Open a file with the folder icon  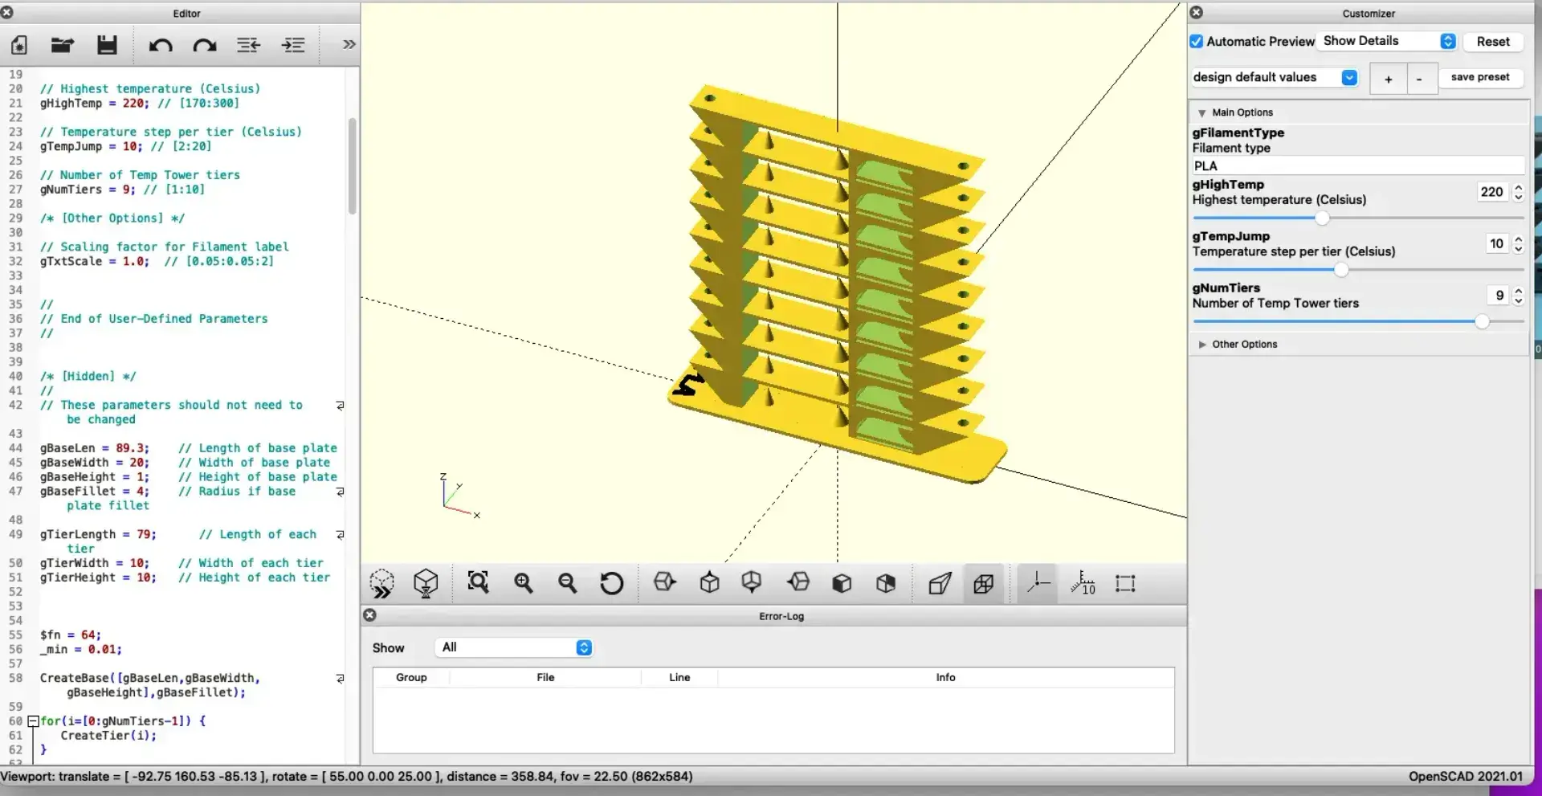click(63, 45)
